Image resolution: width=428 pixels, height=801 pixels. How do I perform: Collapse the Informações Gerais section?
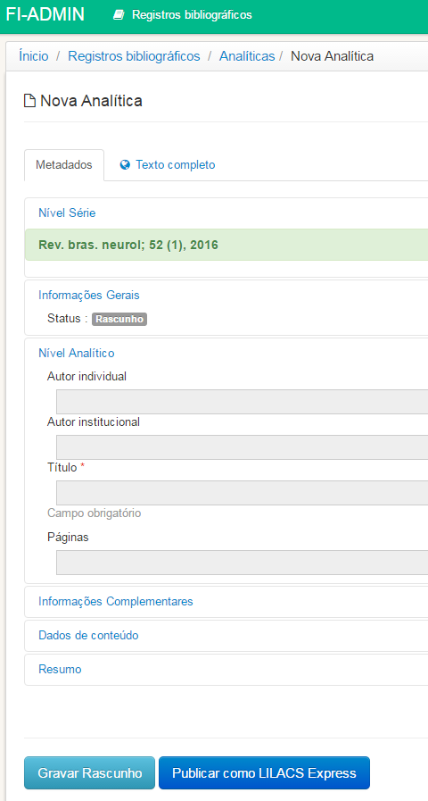coord(89,295)
